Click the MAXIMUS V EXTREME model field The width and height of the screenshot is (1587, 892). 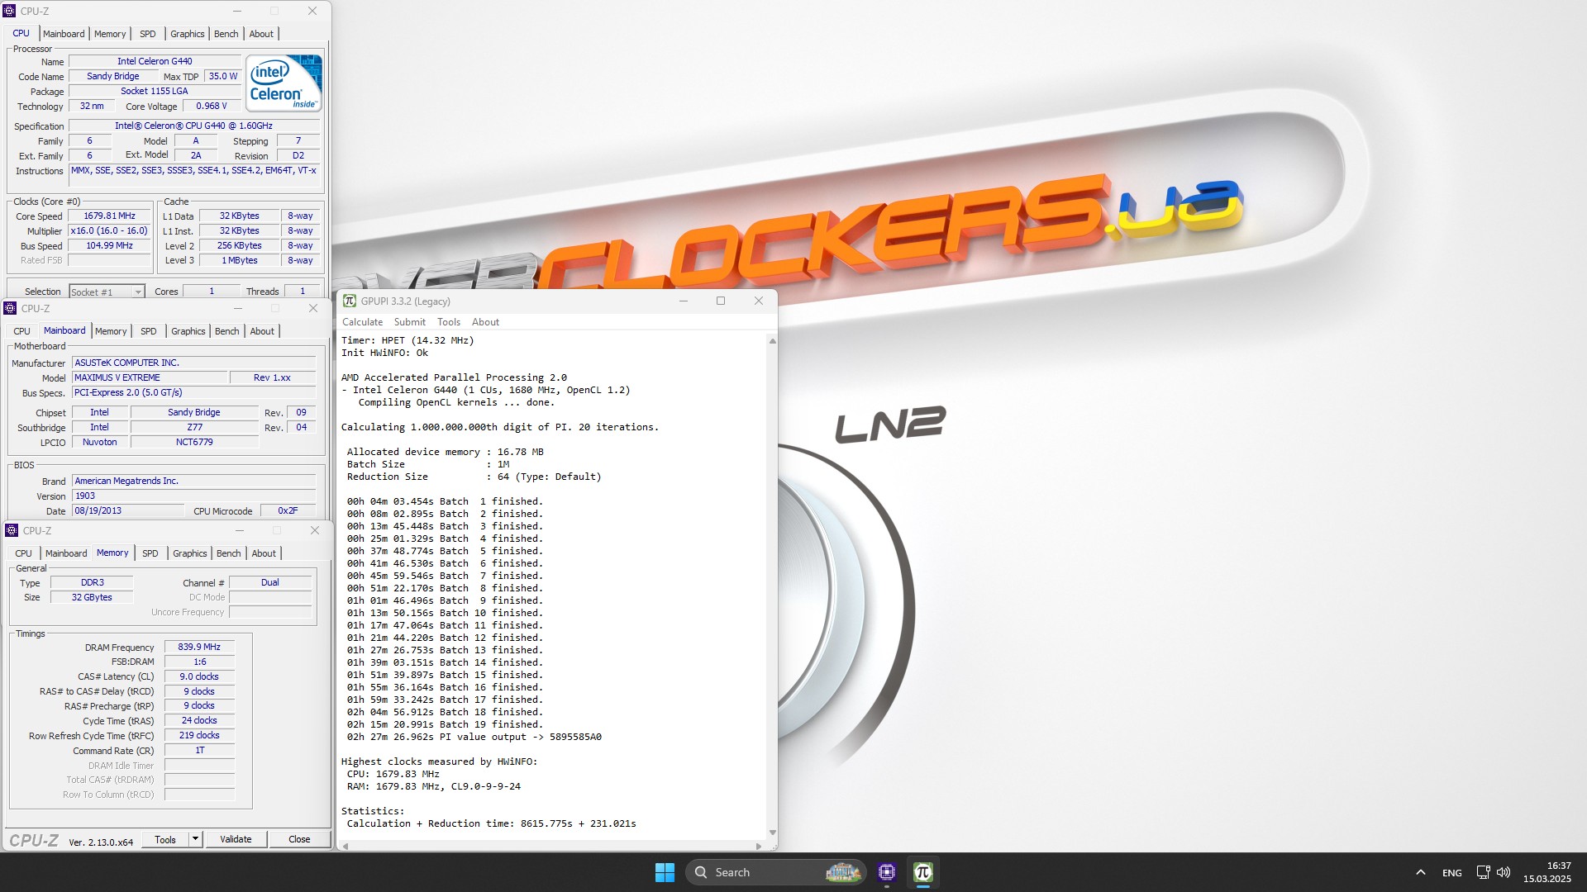coord(150,377)
